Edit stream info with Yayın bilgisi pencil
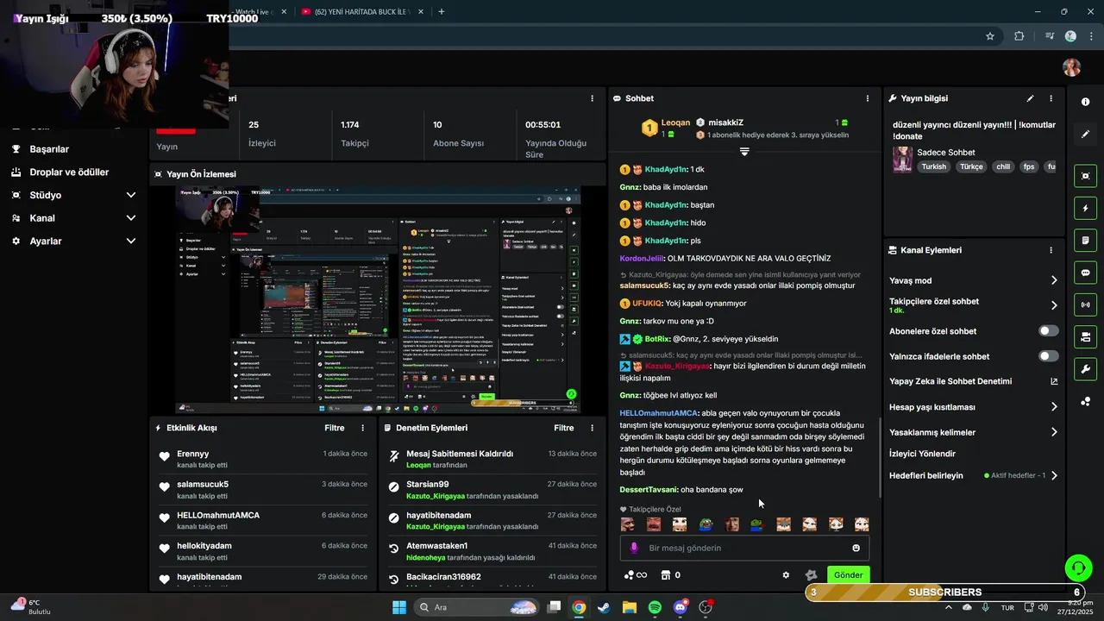 1030,98
